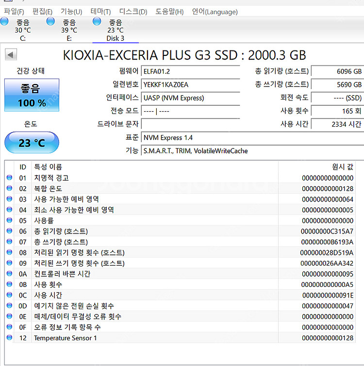Click the empty drive letter field
364x366 pixels.
click(x=190, y=124)
